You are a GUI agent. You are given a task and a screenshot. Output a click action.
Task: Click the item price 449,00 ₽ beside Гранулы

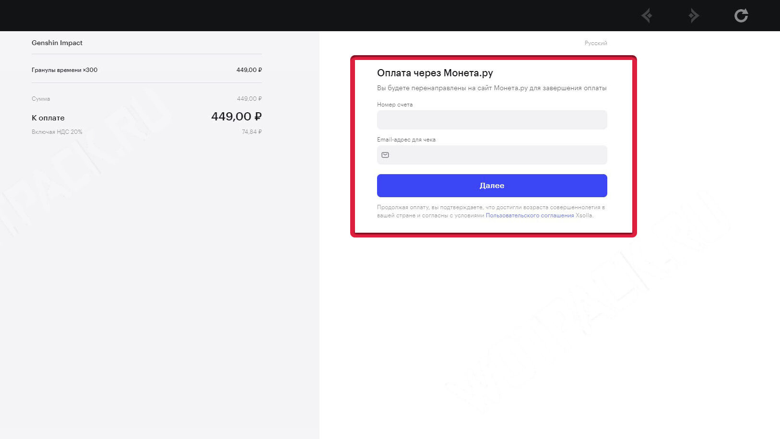coord(249,70)
